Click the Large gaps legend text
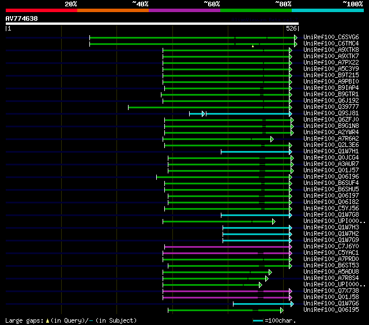 click(71, 321)
